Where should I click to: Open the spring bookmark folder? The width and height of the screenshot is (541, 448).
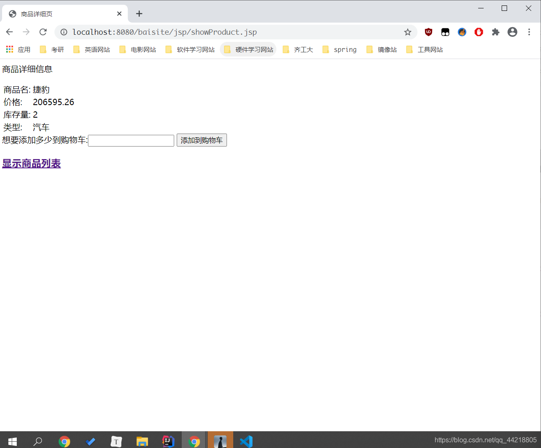tap(340, 49)
